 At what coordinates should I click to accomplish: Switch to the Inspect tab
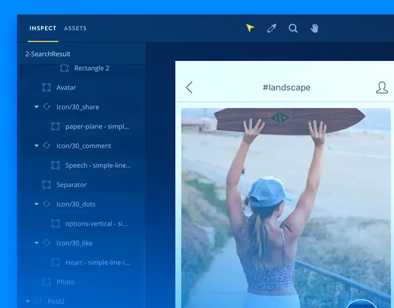[42, 28]
